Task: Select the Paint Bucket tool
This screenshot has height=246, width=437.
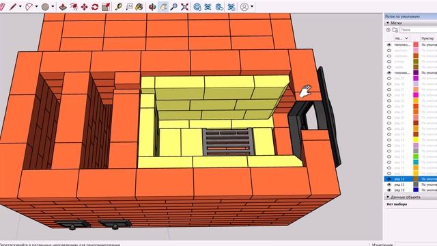Action: pos(139,7)
